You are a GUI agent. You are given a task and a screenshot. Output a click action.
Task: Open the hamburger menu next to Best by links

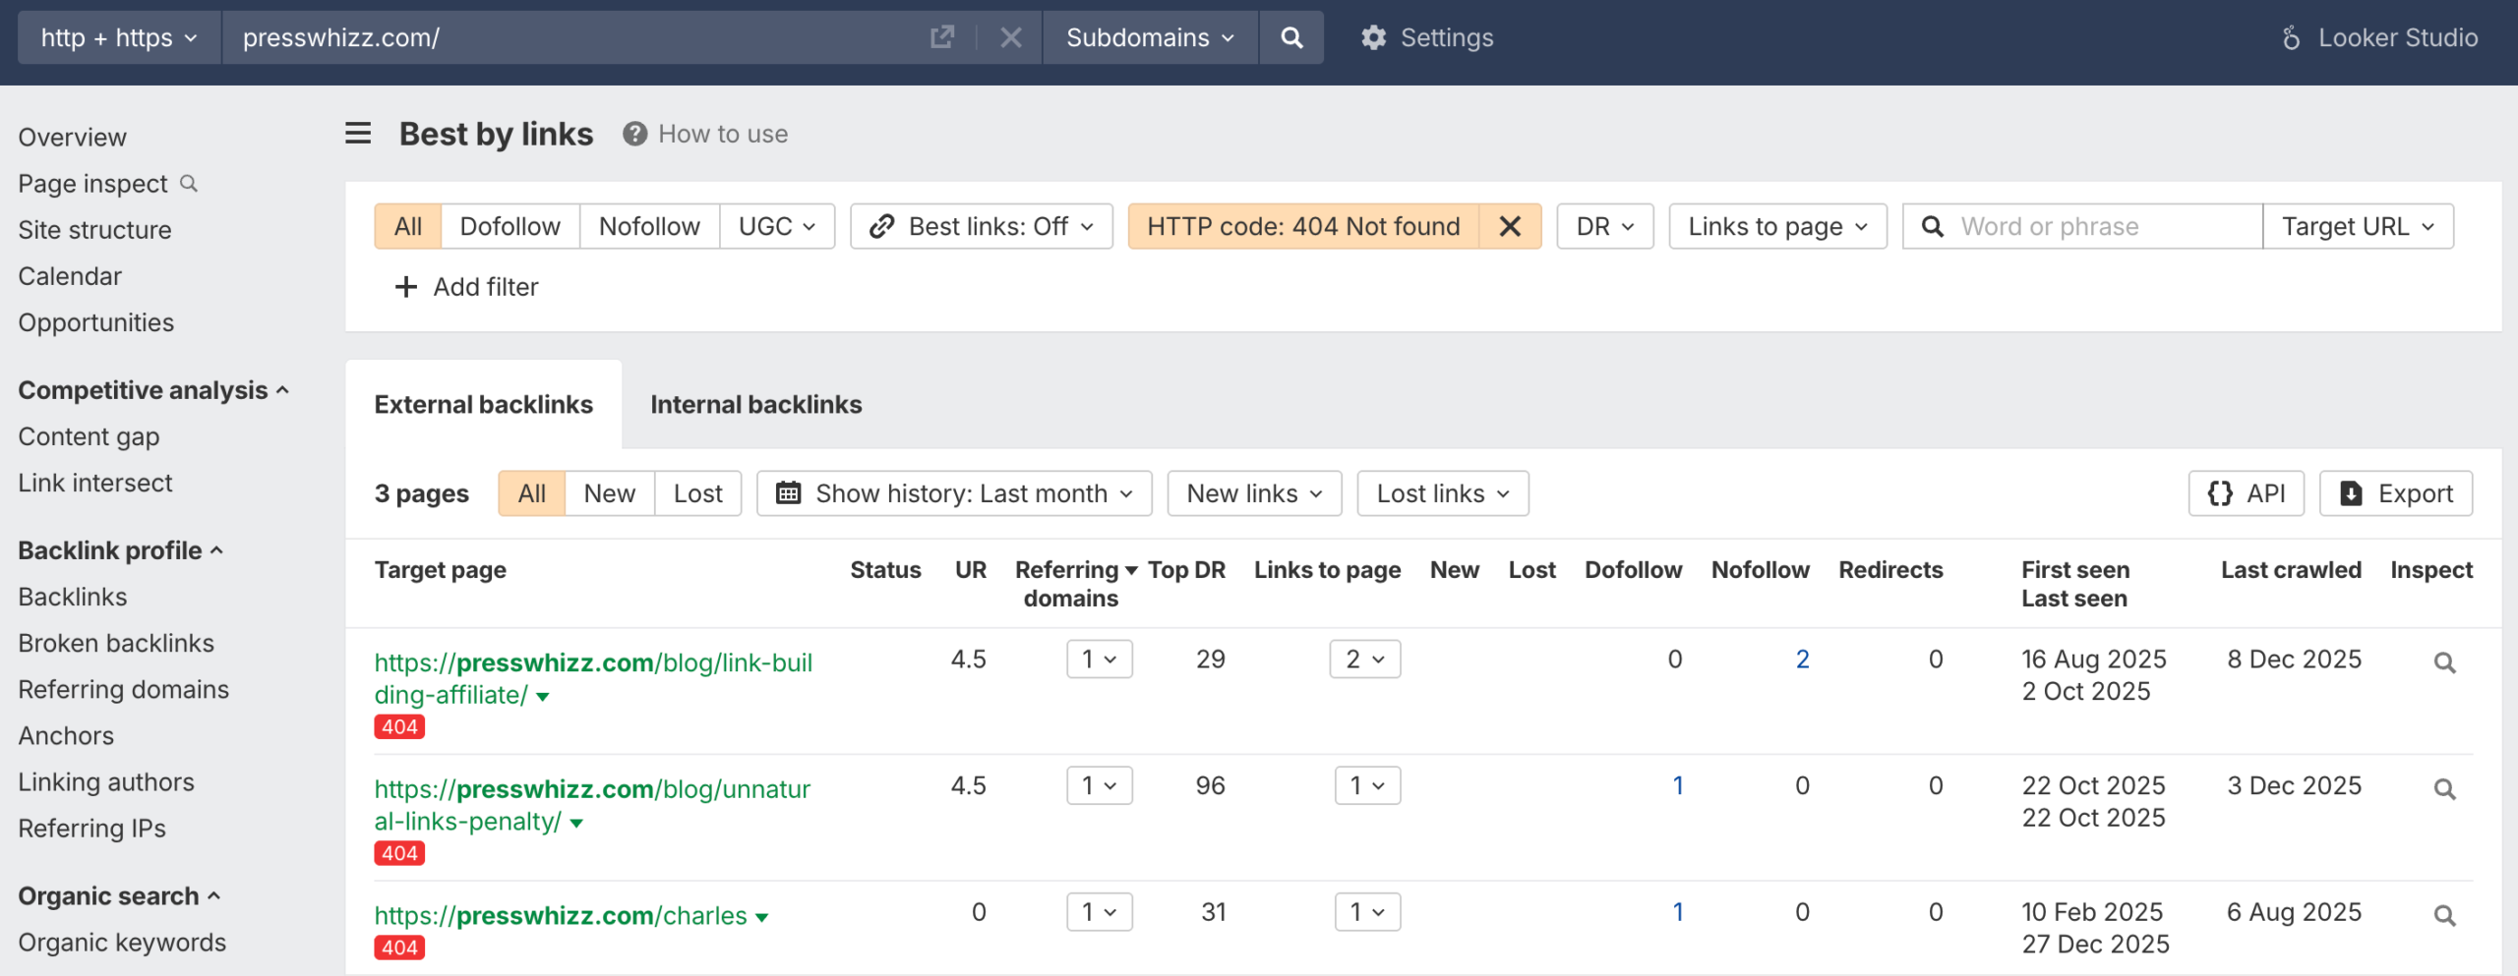[x=357, y=134]
